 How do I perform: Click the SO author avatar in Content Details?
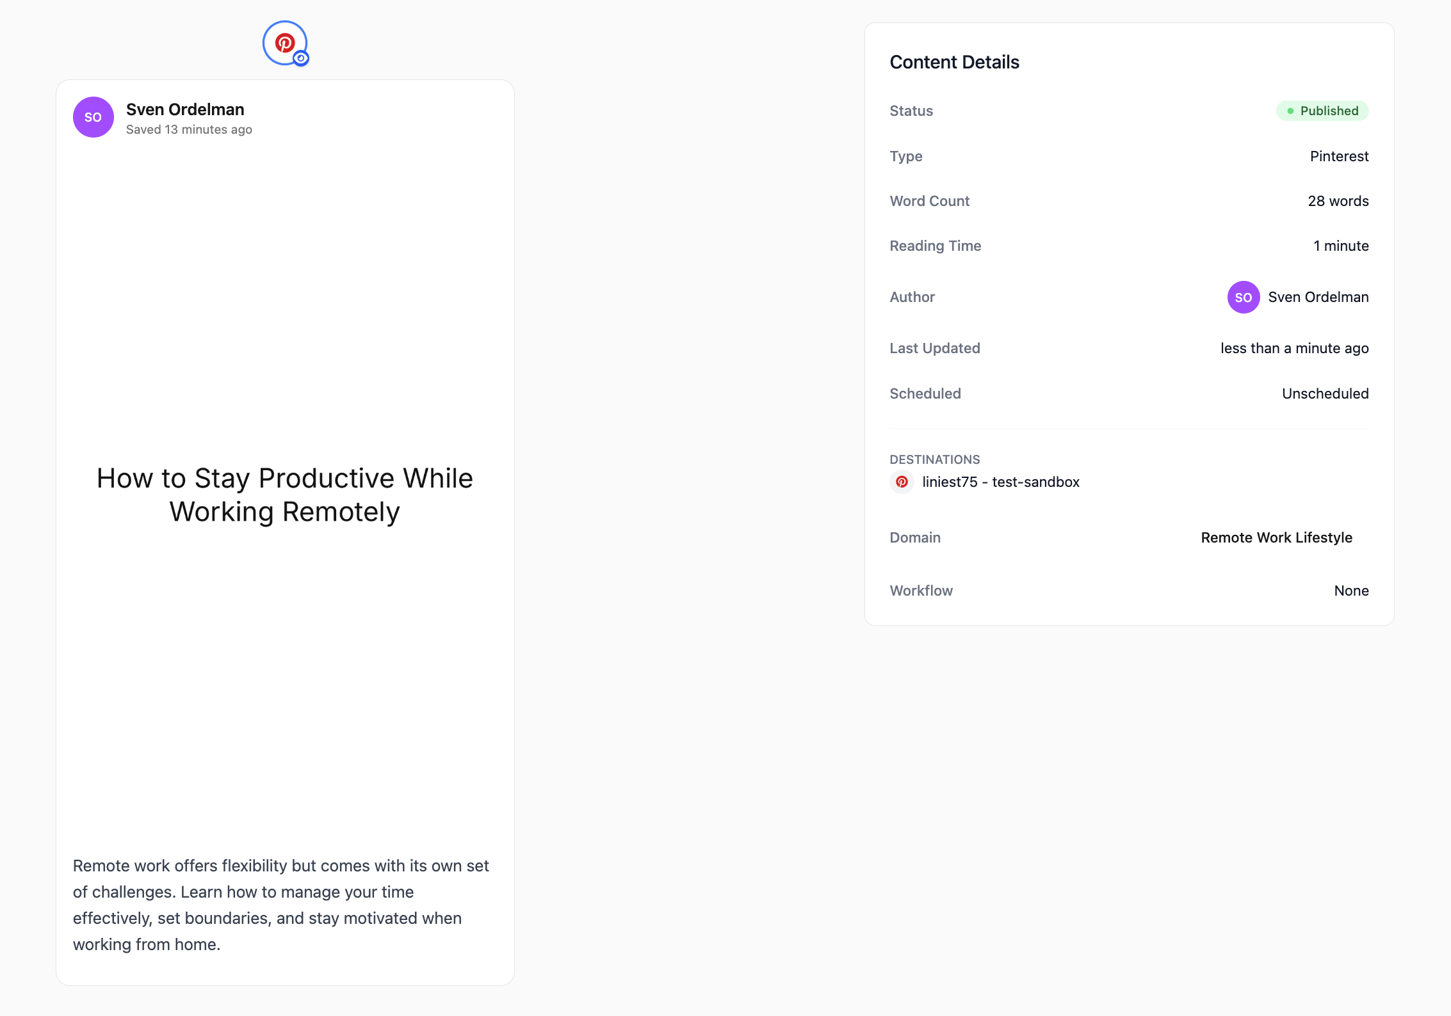1243,297
